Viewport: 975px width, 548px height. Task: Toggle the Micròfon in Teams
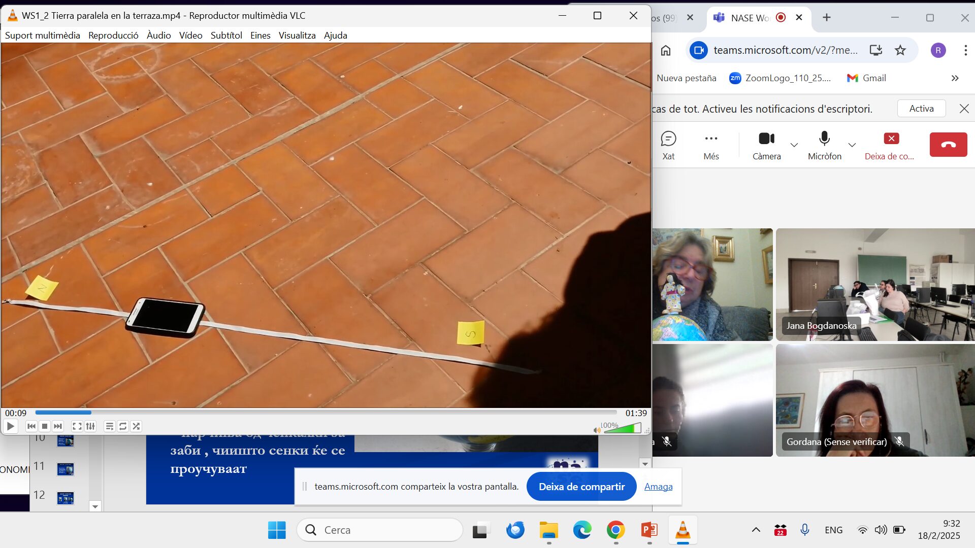824,146
